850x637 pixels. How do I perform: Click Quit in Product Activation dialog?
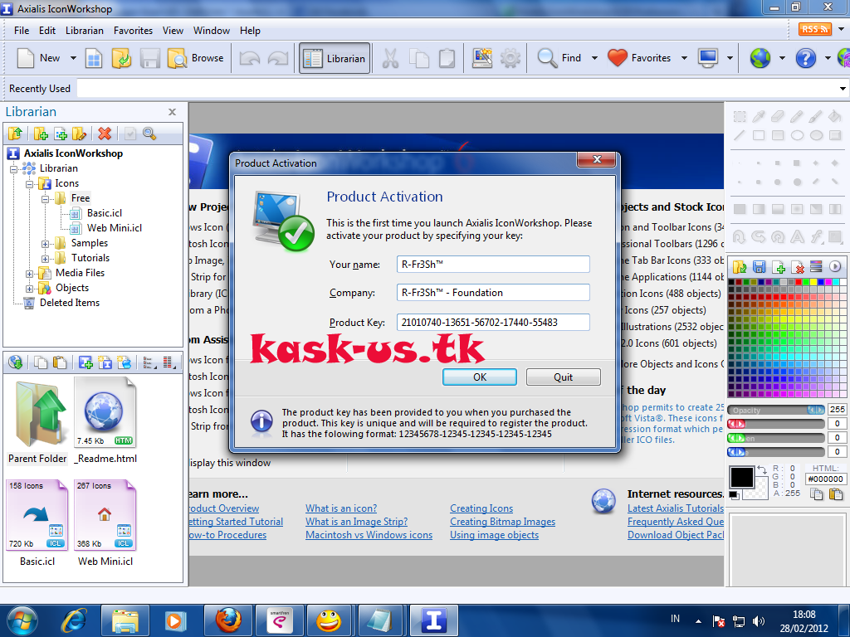pyautogui.click(x=564, y=377)
